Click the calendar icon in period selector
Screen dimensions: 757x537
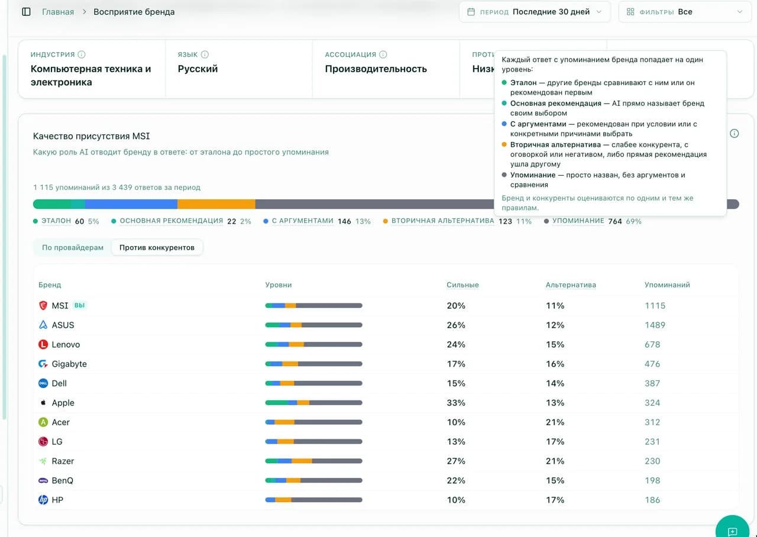click(x=471, y=12)
